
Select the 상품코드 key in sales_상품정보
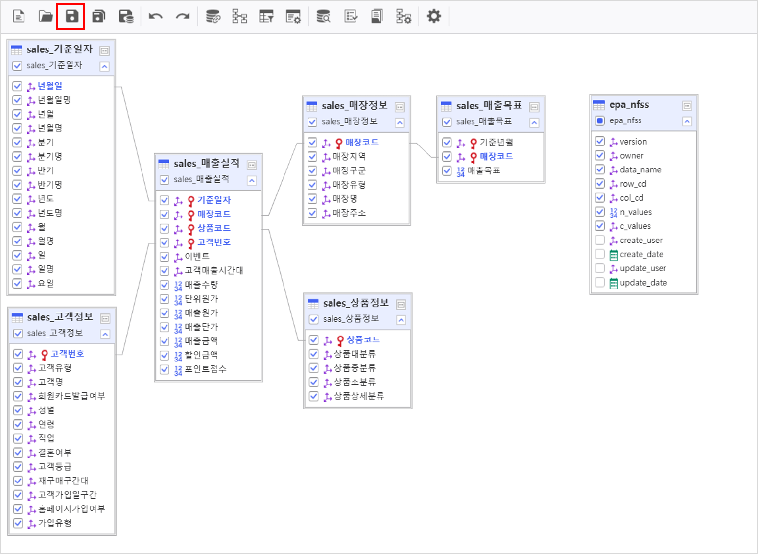point(363,340)
